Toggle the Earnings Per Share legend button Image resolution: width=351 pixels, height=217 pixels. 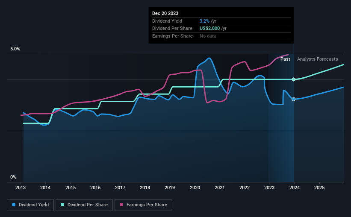[143, 205]
